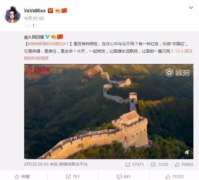
Task: Open VaVaMiss profile avatar
Action: (12, 15)
